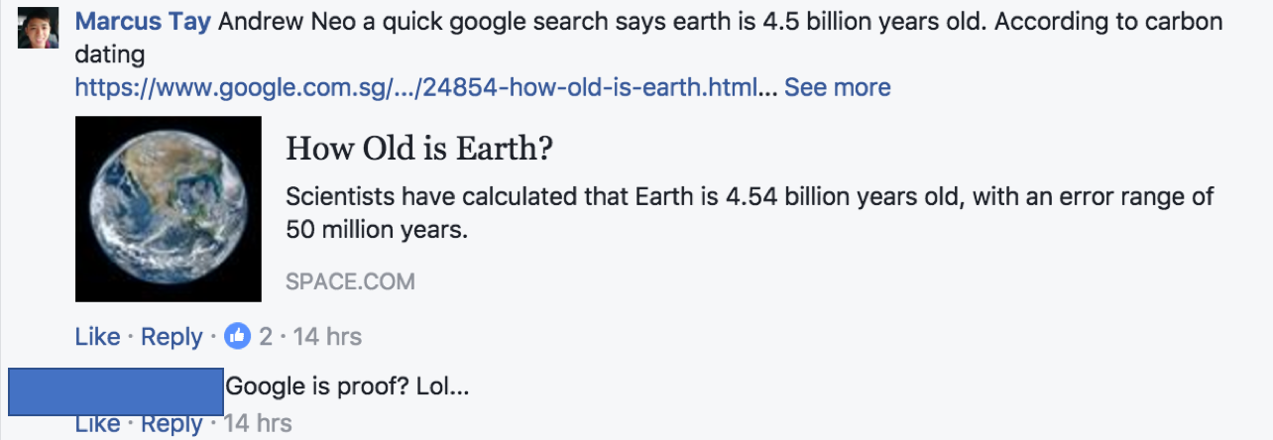Like Marcus Tay's comment

97,337
